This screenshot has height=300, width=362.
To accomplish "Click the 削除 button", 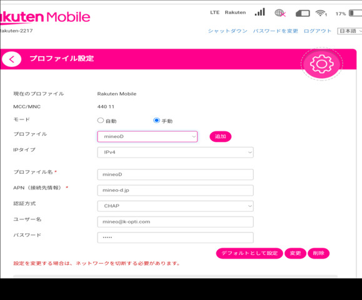I will [319, 253].
